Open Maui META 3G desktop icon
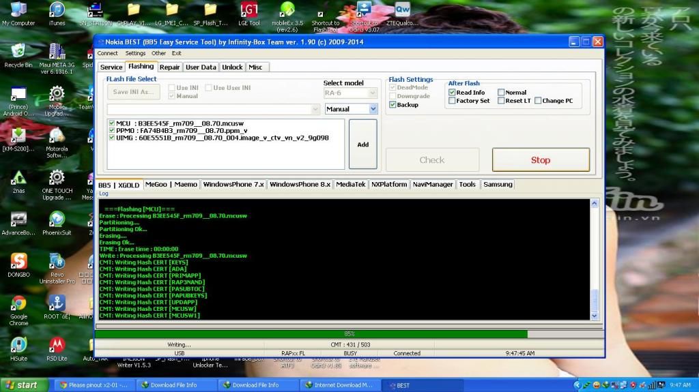699x392 pixels. click(x=57, y=59)
